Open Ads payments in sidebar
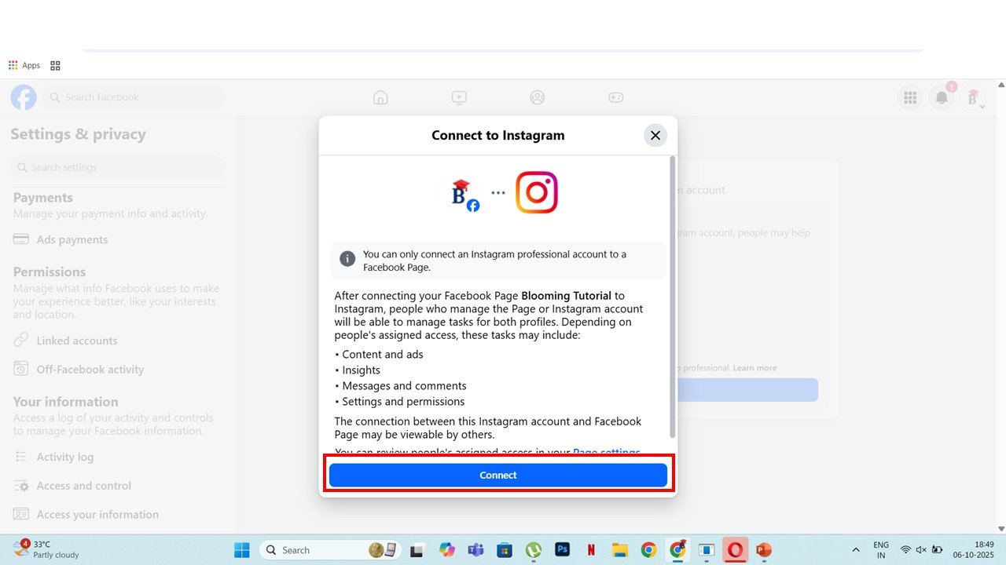Viewport: 1006px width, 565px height. (72, 239)
